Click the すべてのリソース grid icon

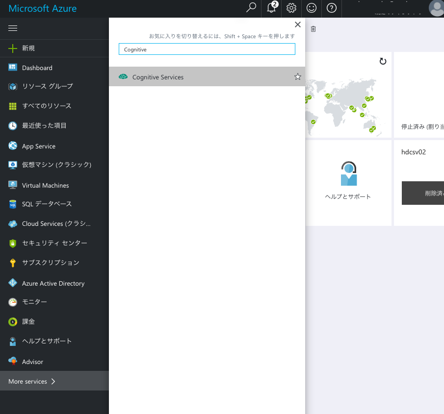[13, 106]
